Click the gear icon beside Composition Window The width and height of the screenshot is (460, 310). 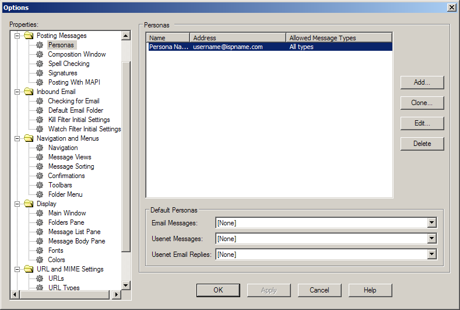(x=40, y=54)
